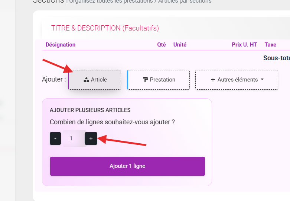
Task: Expand the Autres éléments caret arrow
Action: 262,79
